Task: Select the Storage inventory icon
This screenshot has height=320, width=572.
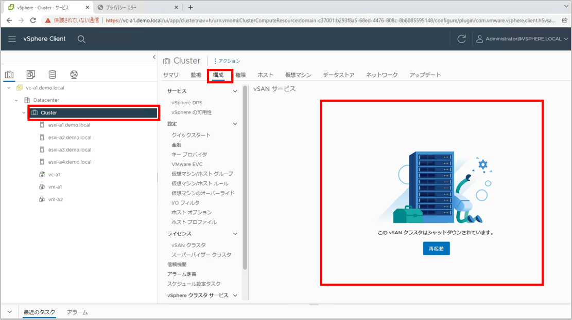Action: pos(53,75)
